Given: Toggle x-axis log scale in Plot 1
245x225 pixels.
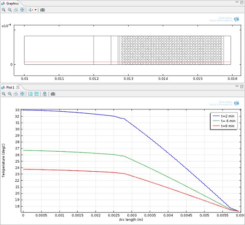Looking at the screenshot, I should click(x=30, y=94).
